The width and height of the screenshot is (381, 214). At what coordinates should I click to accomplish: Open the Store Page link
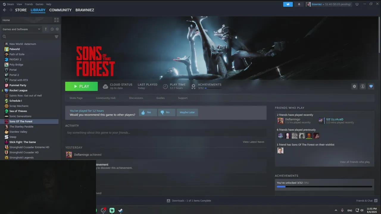[76, 98]
